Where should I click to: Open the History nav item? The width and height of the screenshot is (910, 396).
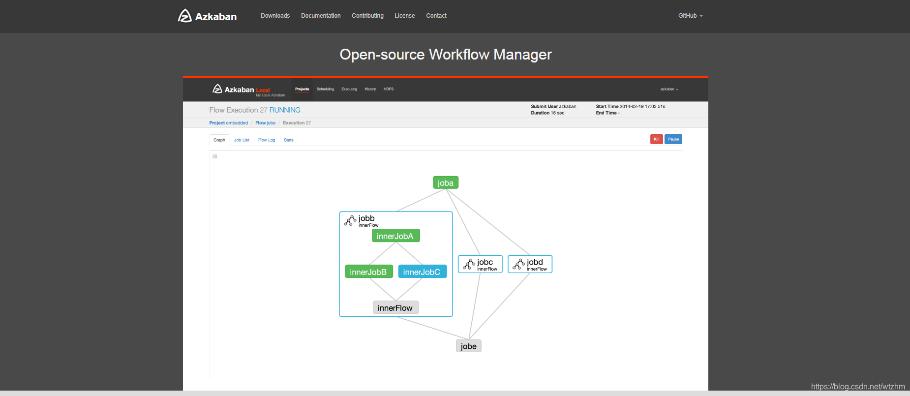(x=370, y=89)
